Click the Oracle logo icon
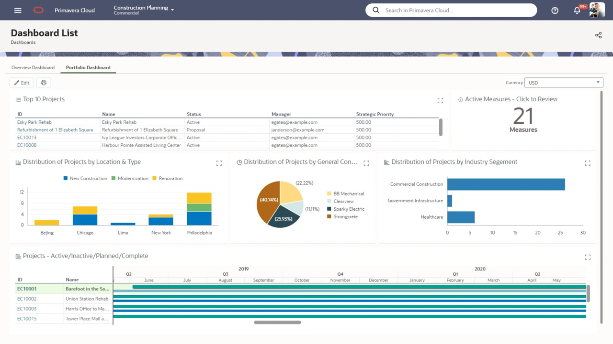613x344 pixels. point(38,10)
